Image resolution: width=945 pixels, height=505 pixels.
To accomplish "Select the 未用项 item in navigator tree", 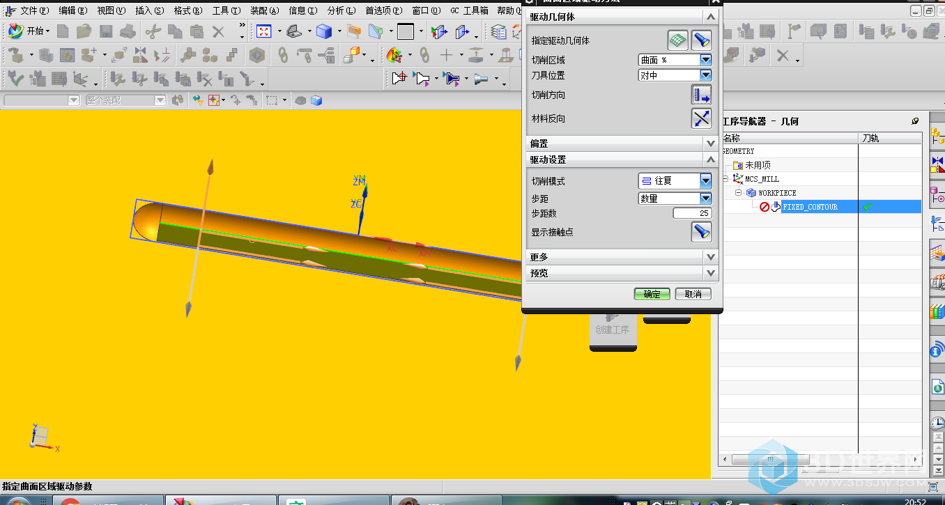I will (x=758, y=165).
